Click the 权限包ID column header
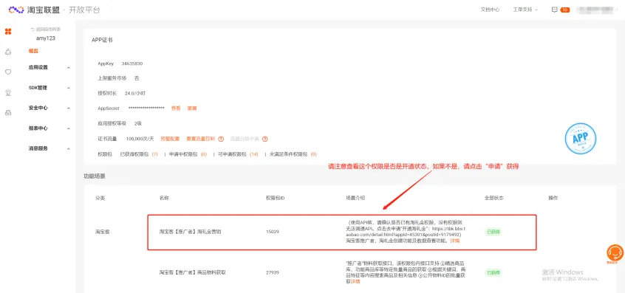Viewport: 625px width, 293px height. 275,198
